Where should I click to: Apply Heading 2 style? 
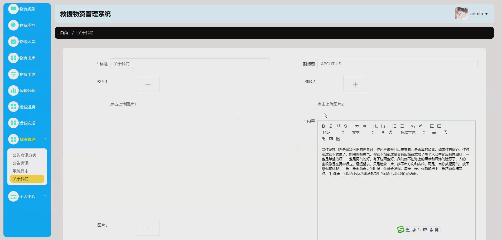tap(383, 126)
